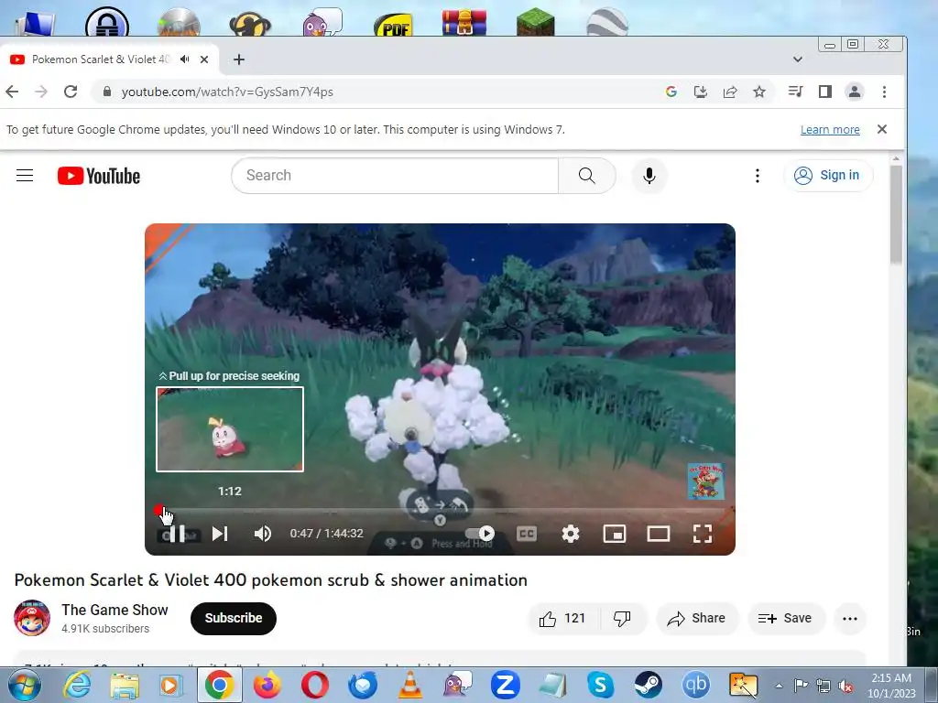Click the taskbar clock 2:15 AM
This screenshot has height=703, width=938.
pyautogui.click(x=890, y=686)
